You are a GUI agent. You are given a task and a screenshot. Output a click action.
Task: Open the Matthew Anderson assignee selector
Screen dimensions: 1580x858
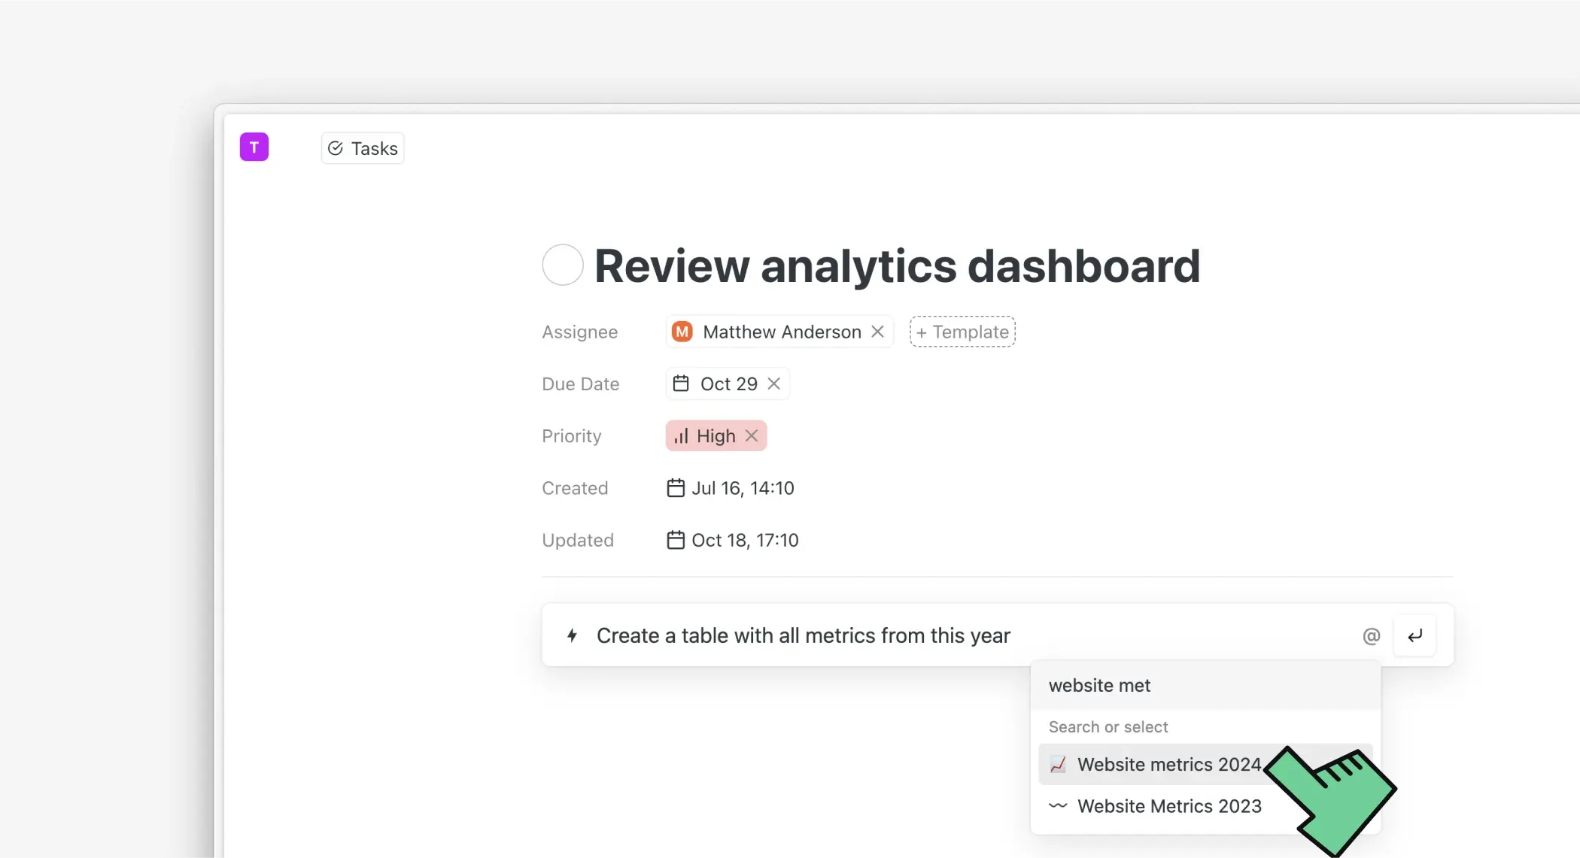(x=781, y=332)
